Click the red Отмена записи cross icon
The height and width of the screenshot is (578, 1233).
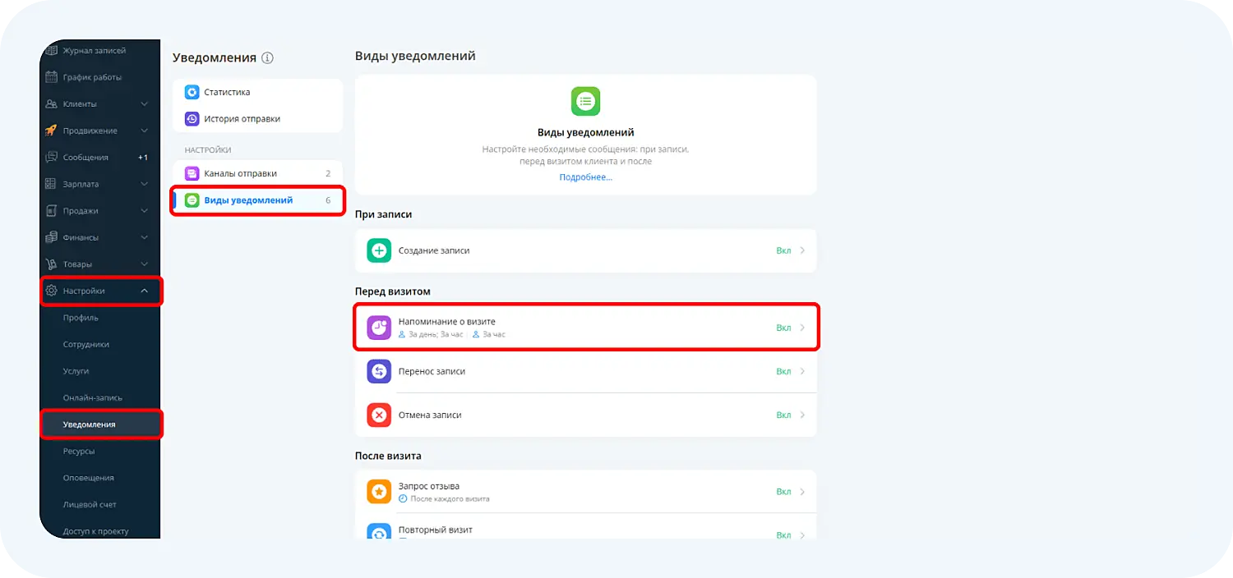[379, 415]
